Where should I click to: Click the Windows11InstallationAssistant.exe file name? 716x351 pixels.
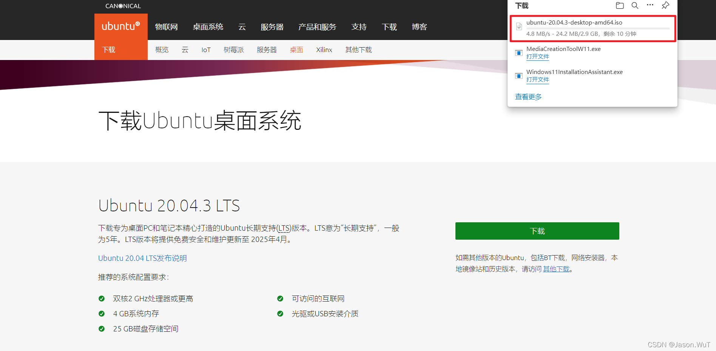point(574,72)
